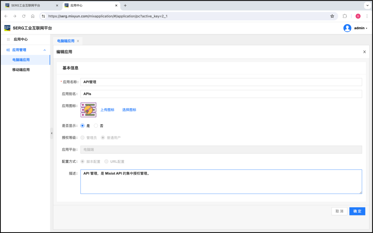The image size is (373, 233).
Task: Open new browser tab with plus icon
Action: [x=125, y=6]
